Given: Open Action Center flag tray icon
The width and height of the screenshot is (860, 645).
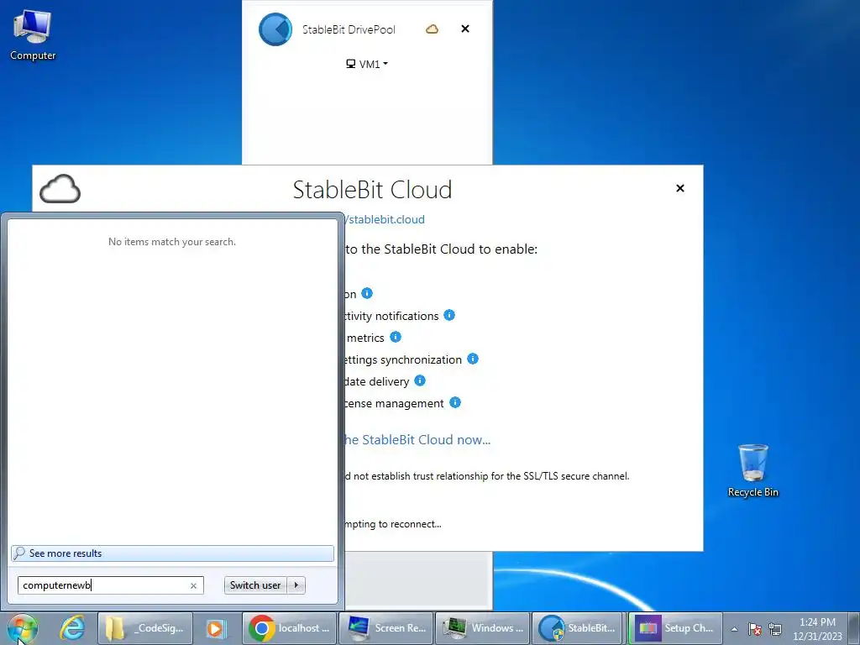Looking at the screenshot, I should [x=755, y=628].
